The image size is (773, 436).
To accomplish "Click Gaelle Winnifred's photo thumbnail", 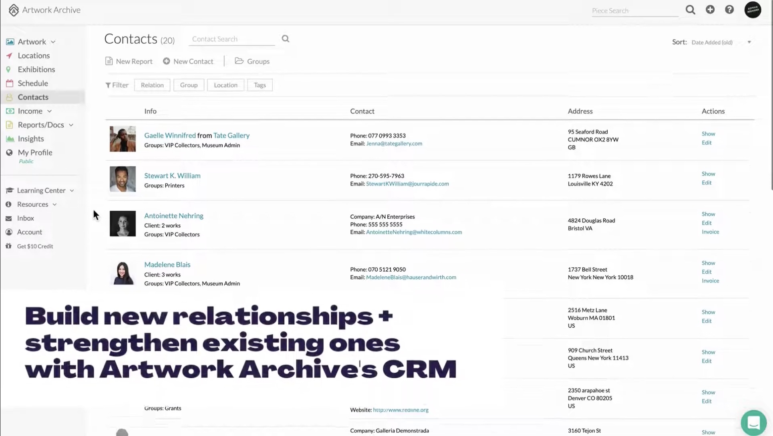I will (x=123, y=139).
